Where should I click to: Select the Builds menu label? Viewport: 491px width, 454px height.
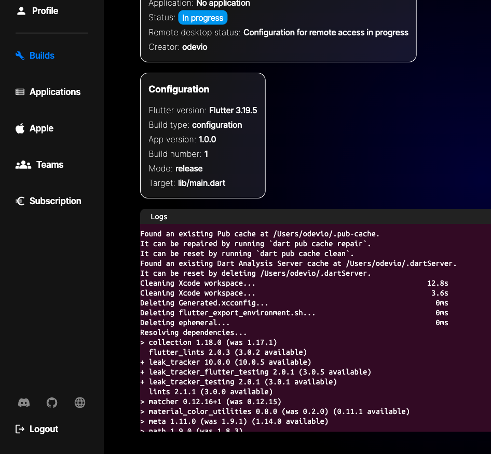42,56
